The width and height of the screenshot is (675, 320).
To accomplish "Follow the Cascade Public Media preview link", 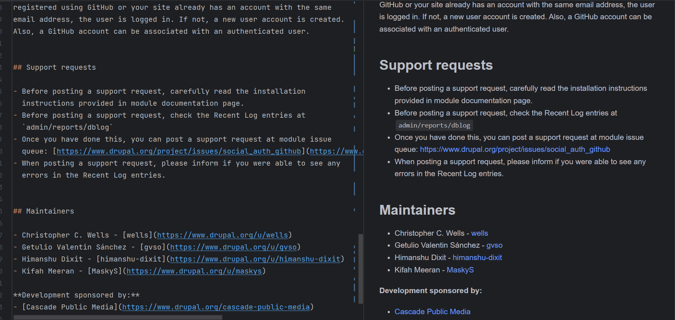I will tap(432, 312).
